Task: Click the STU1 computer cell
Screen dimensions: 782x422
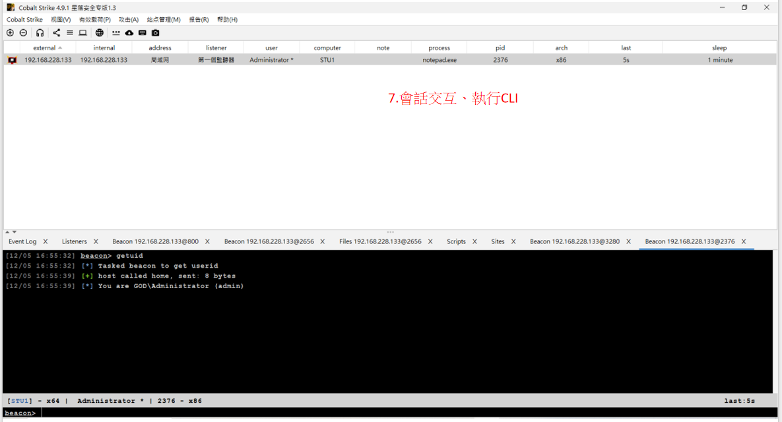Action: tap(327, 60)
